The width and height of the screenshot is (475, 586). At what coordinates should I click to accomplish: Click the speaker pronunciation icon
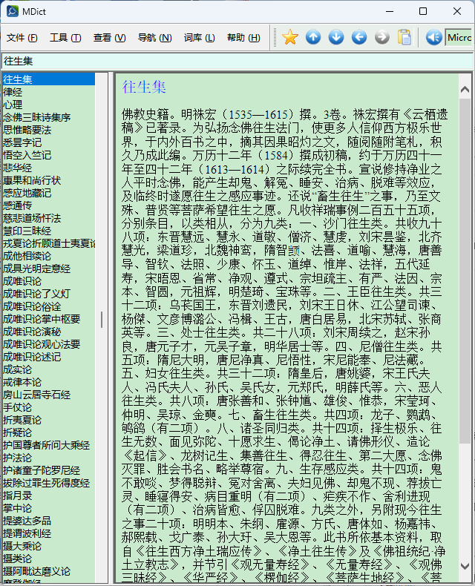433,38
